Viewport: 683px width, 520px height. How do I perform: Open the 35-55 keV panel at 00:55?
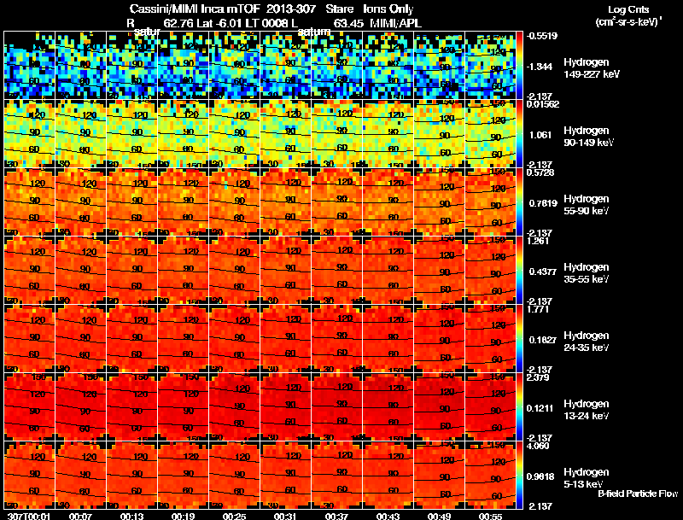pyautogui.click(x=490, y=271)
